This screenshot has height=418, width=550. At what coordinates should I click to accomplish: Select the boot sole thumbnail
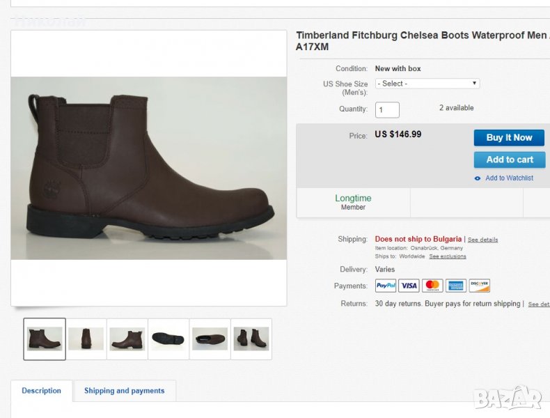coord(168,339)
